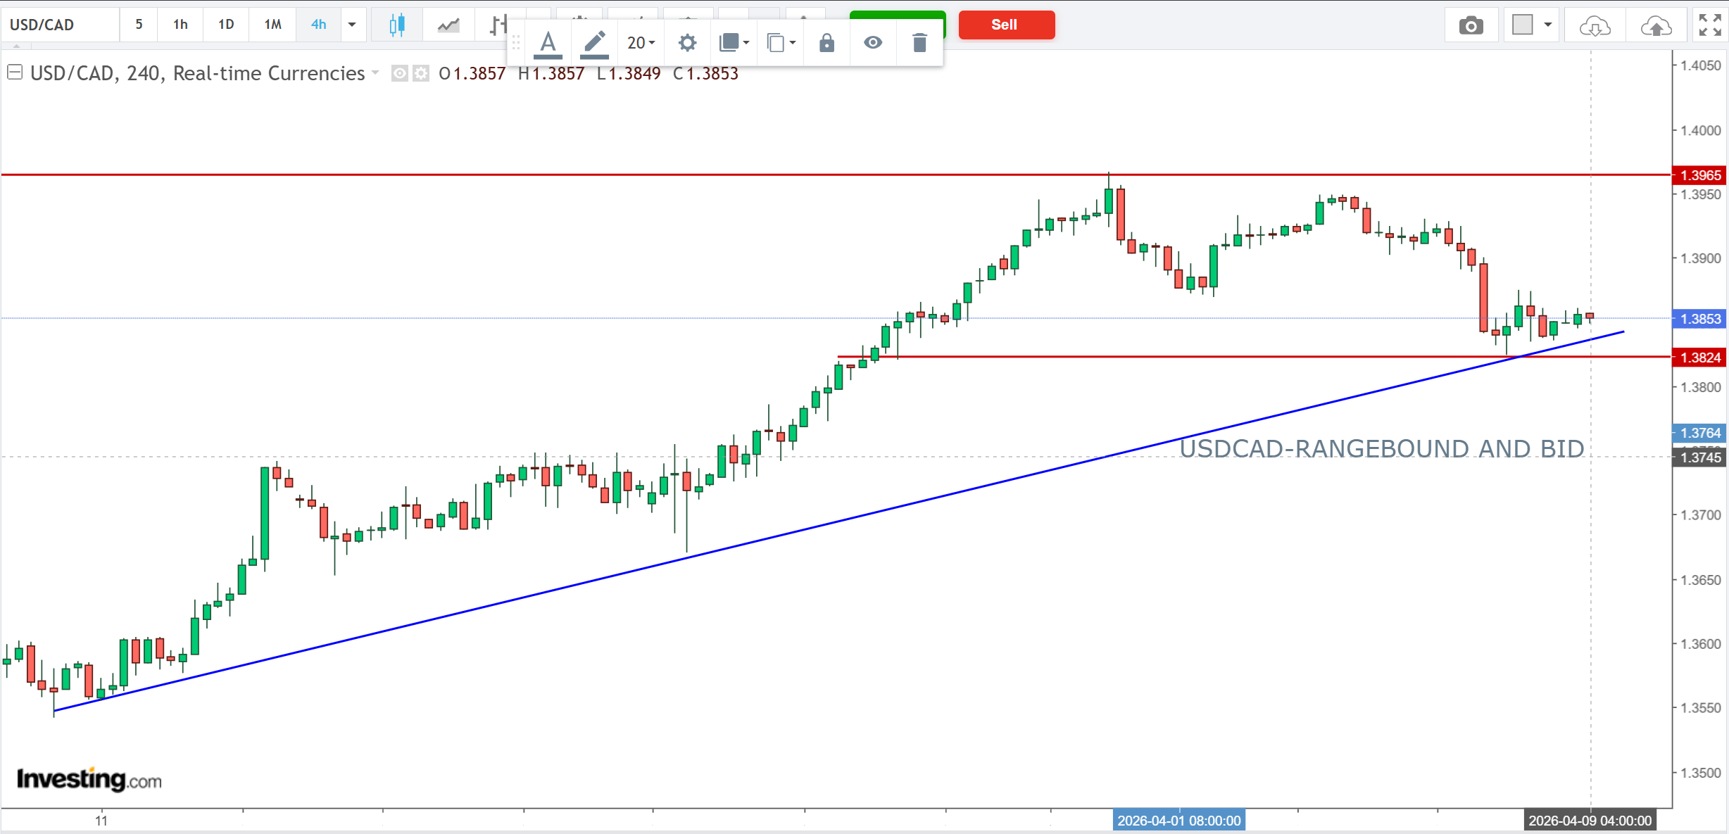Click the fullscreen expand icon
The image size is (1729, 834).
(1709, 25)
